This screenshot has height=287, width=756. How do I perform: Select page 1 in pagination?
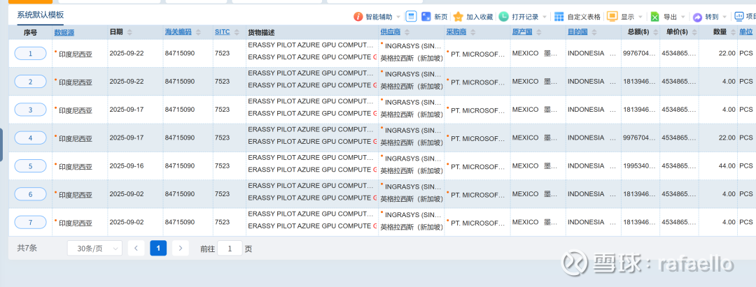pyautogui.click(x=158, y=248)
